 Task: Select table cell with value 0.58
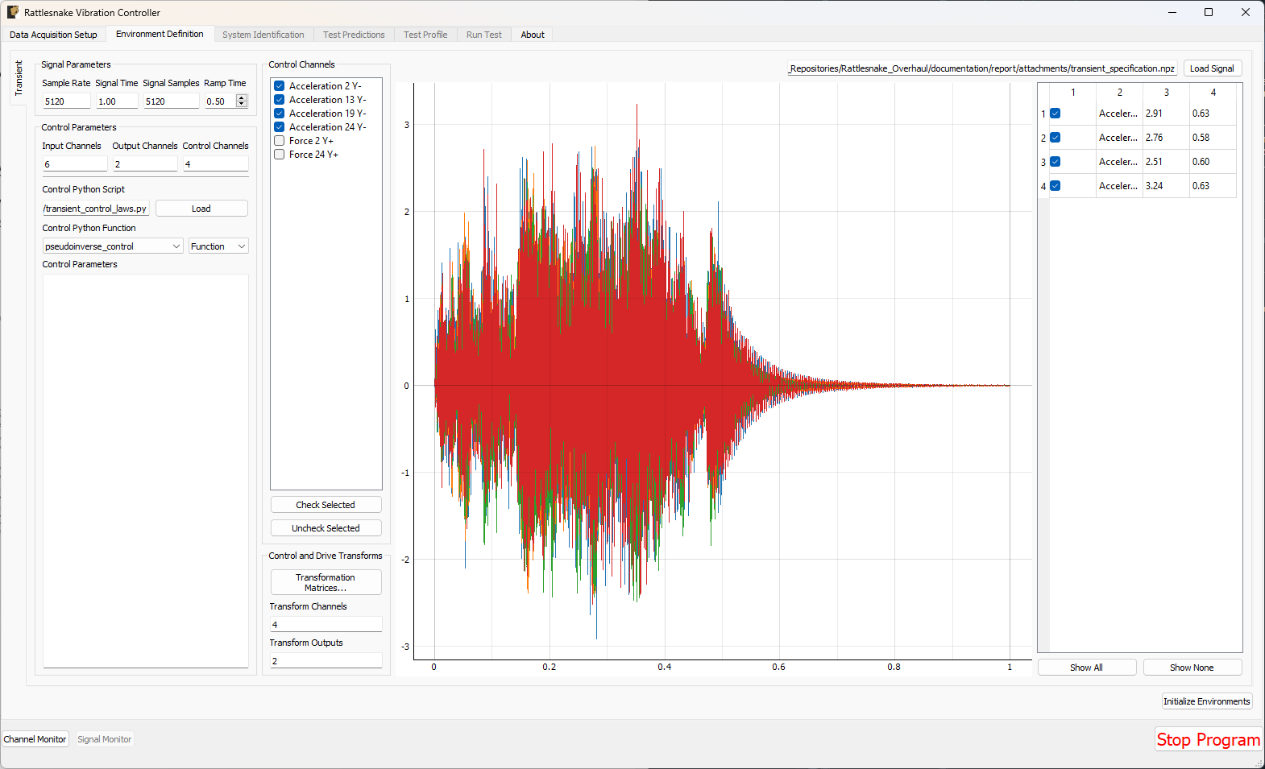click(x=1213, y=138)
